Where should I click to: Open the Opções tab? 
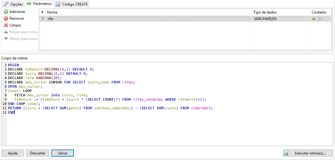click(13, 4)
